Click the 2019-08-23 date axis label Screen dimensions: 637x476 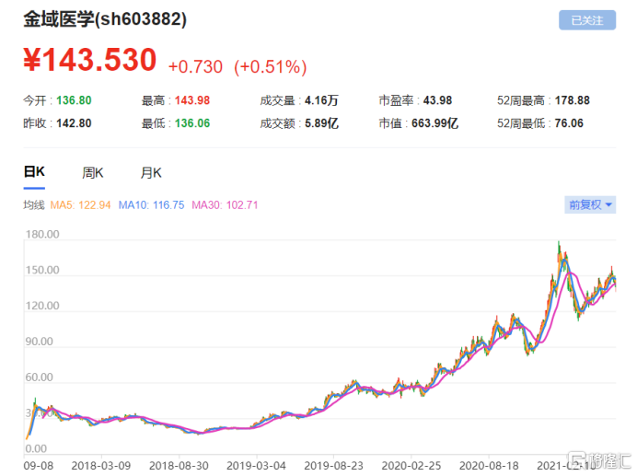334,466
